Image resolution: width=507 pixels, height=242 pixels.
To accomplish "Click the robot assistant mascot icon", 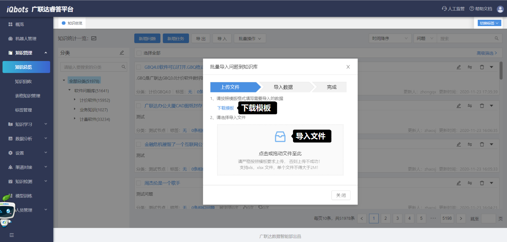I will (x=7, y=211).
